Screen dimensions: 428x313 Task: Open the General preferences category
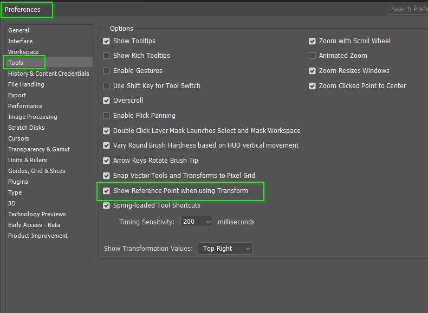coord(18,30)
